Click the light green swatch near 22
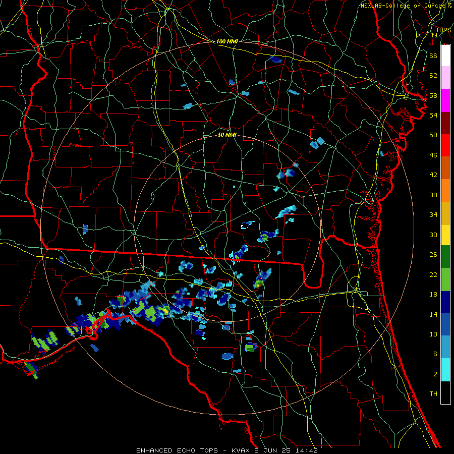The width and height of the screenshot is (454, 454). click(x=445, y=279)
